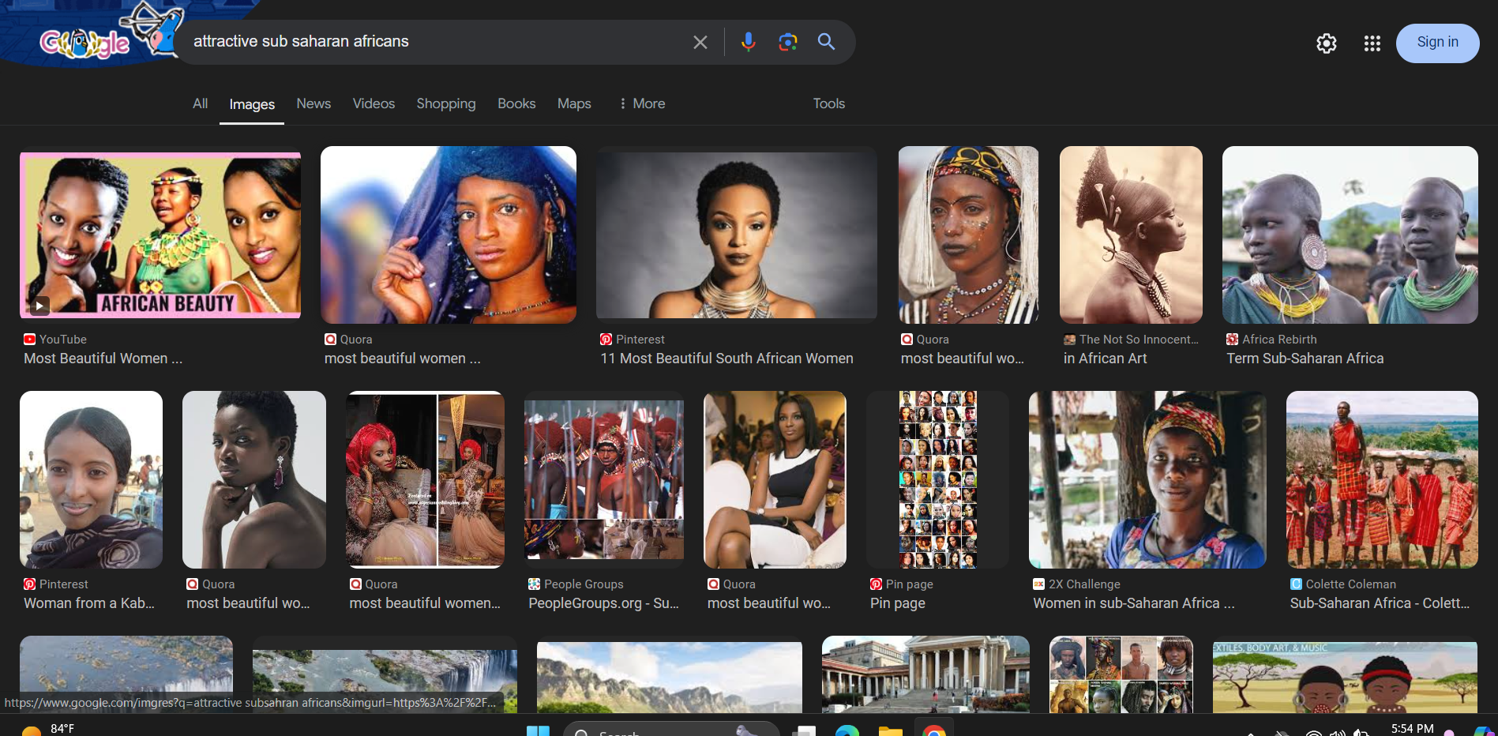The image size is (1498, 736).
Task: Open the Maasai group in red thumbnail
Action: (x=1382, y=479)
